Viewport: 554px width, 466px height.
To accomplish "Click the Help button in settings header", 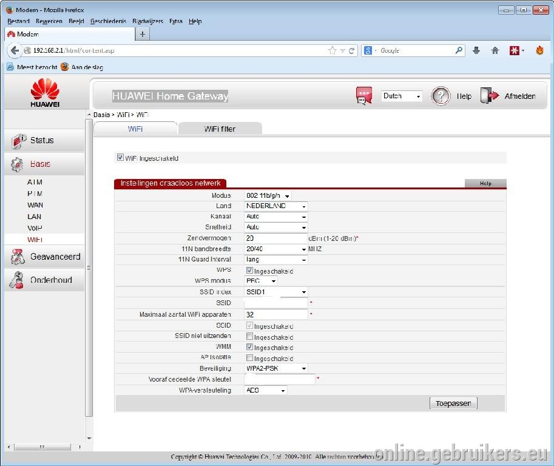I will (x=485, y=183).
